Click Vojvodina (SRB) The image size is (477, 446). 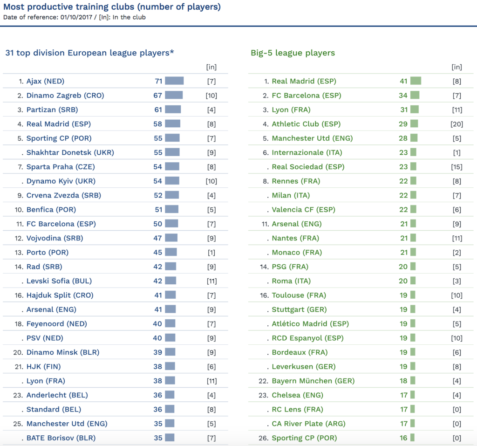[55, 238]
